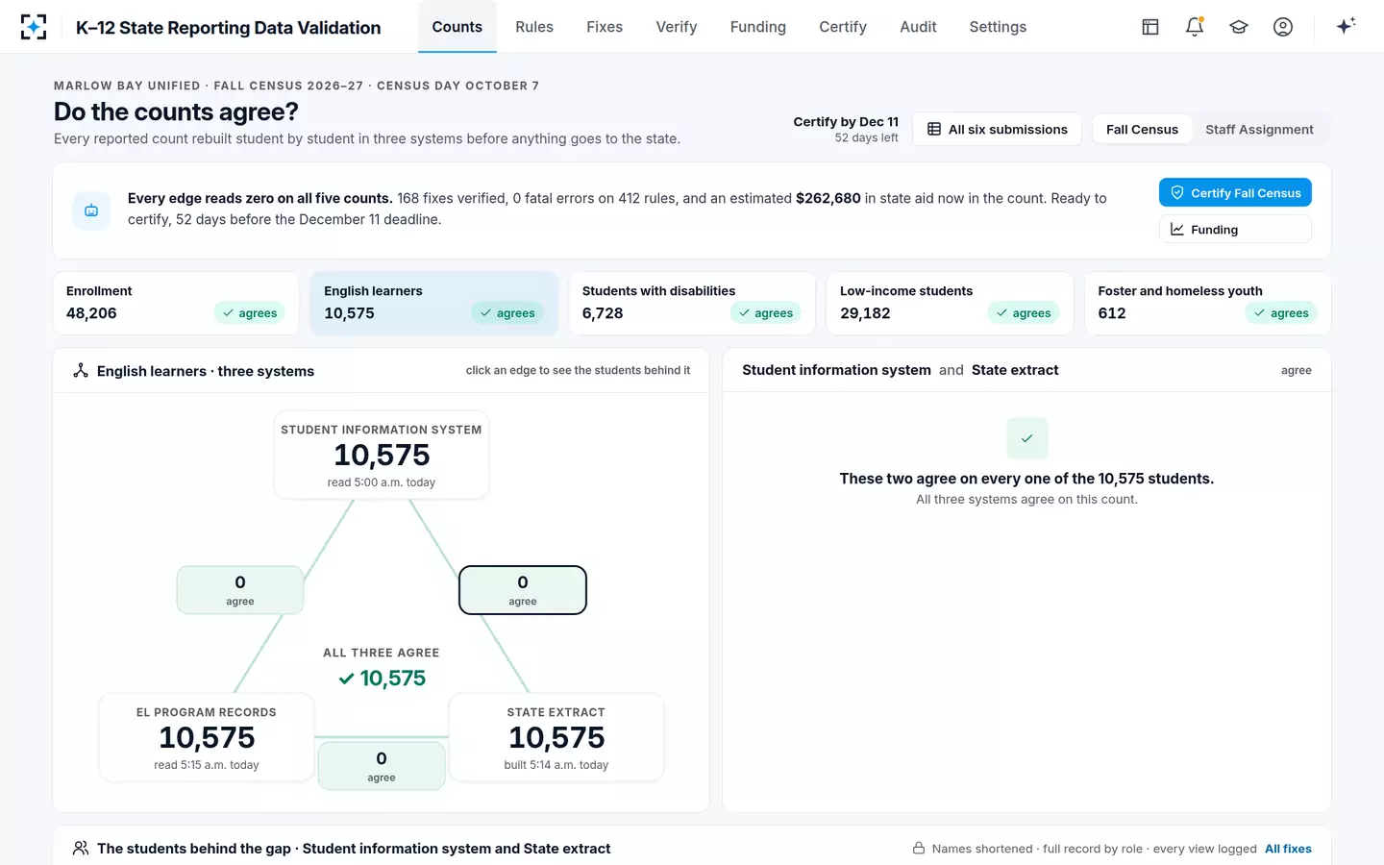Click 'These two agree on every one' message

[1026, 479]
